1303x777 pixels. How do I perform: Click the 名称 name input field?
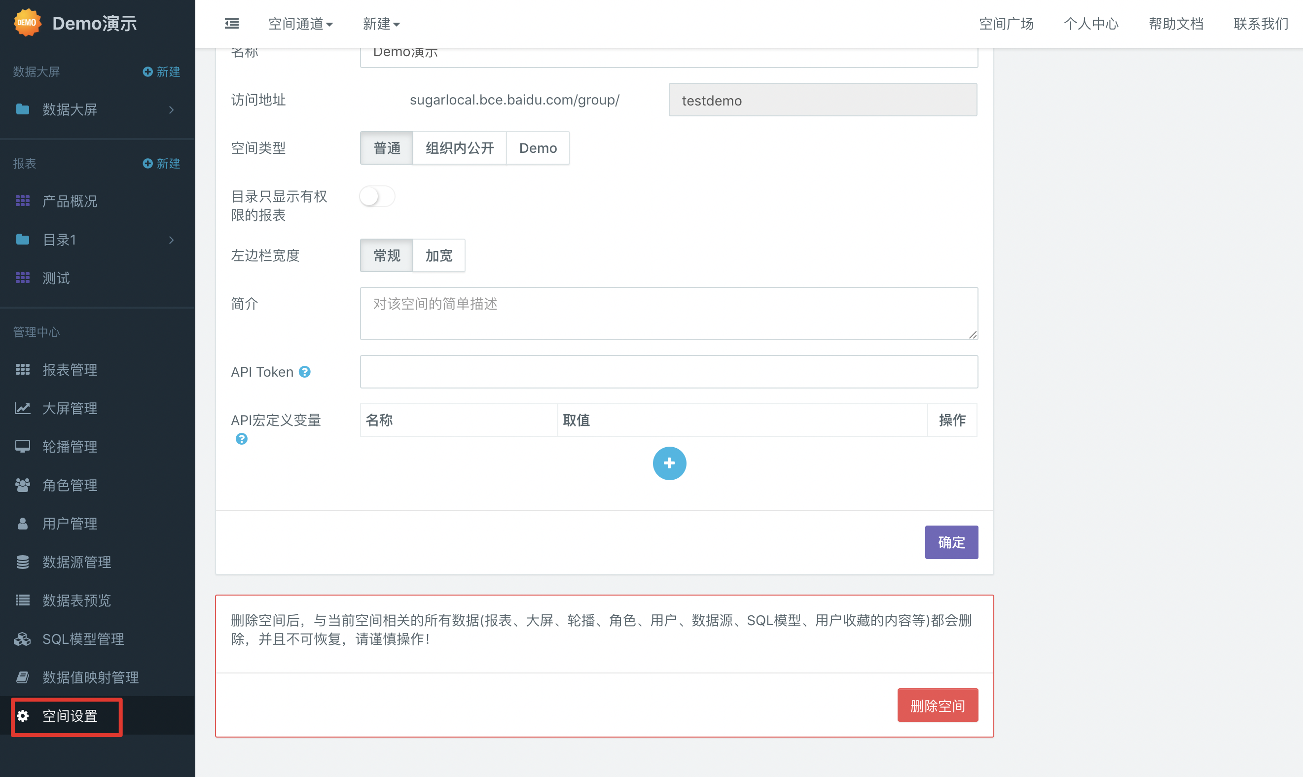pos(669,58)
